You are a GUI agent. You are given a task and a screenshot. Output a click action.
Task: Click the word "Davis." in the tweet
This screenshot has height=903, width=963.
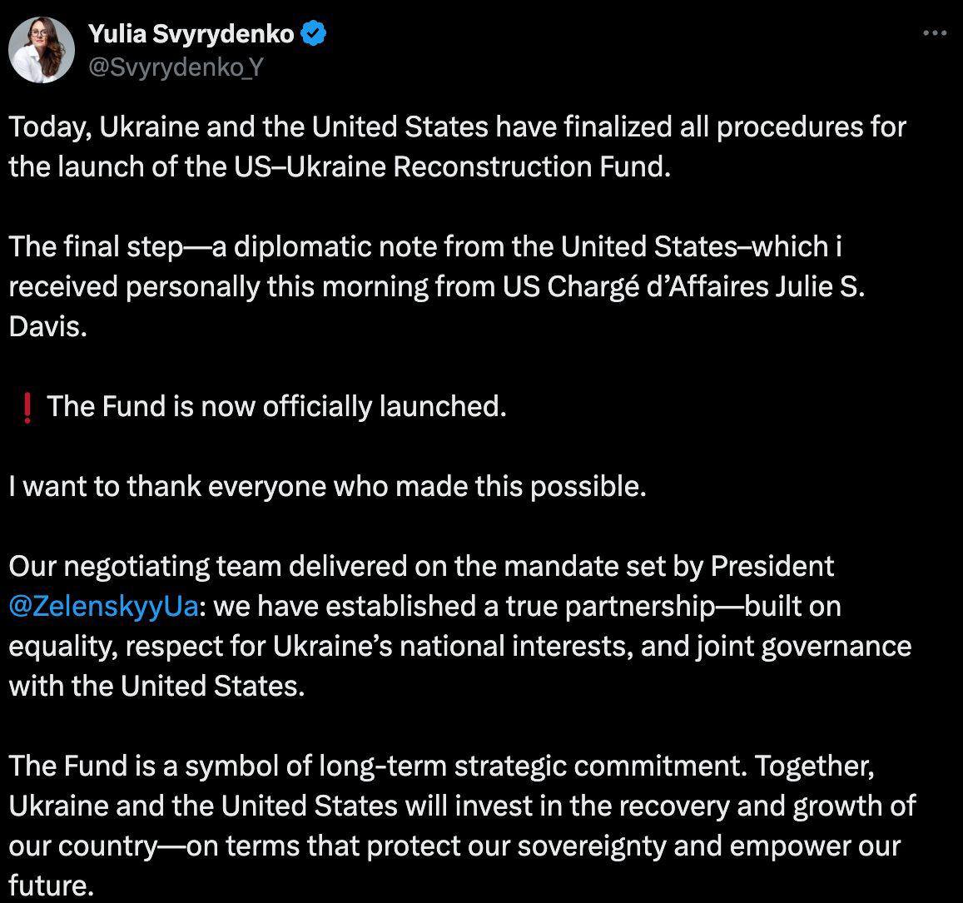click(47, 326)
